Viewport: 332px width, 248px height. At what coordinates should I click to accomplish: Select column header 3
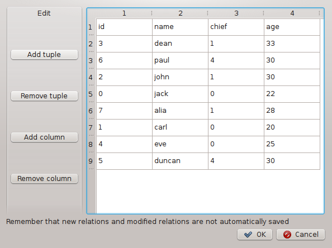[x=236, y=13]
